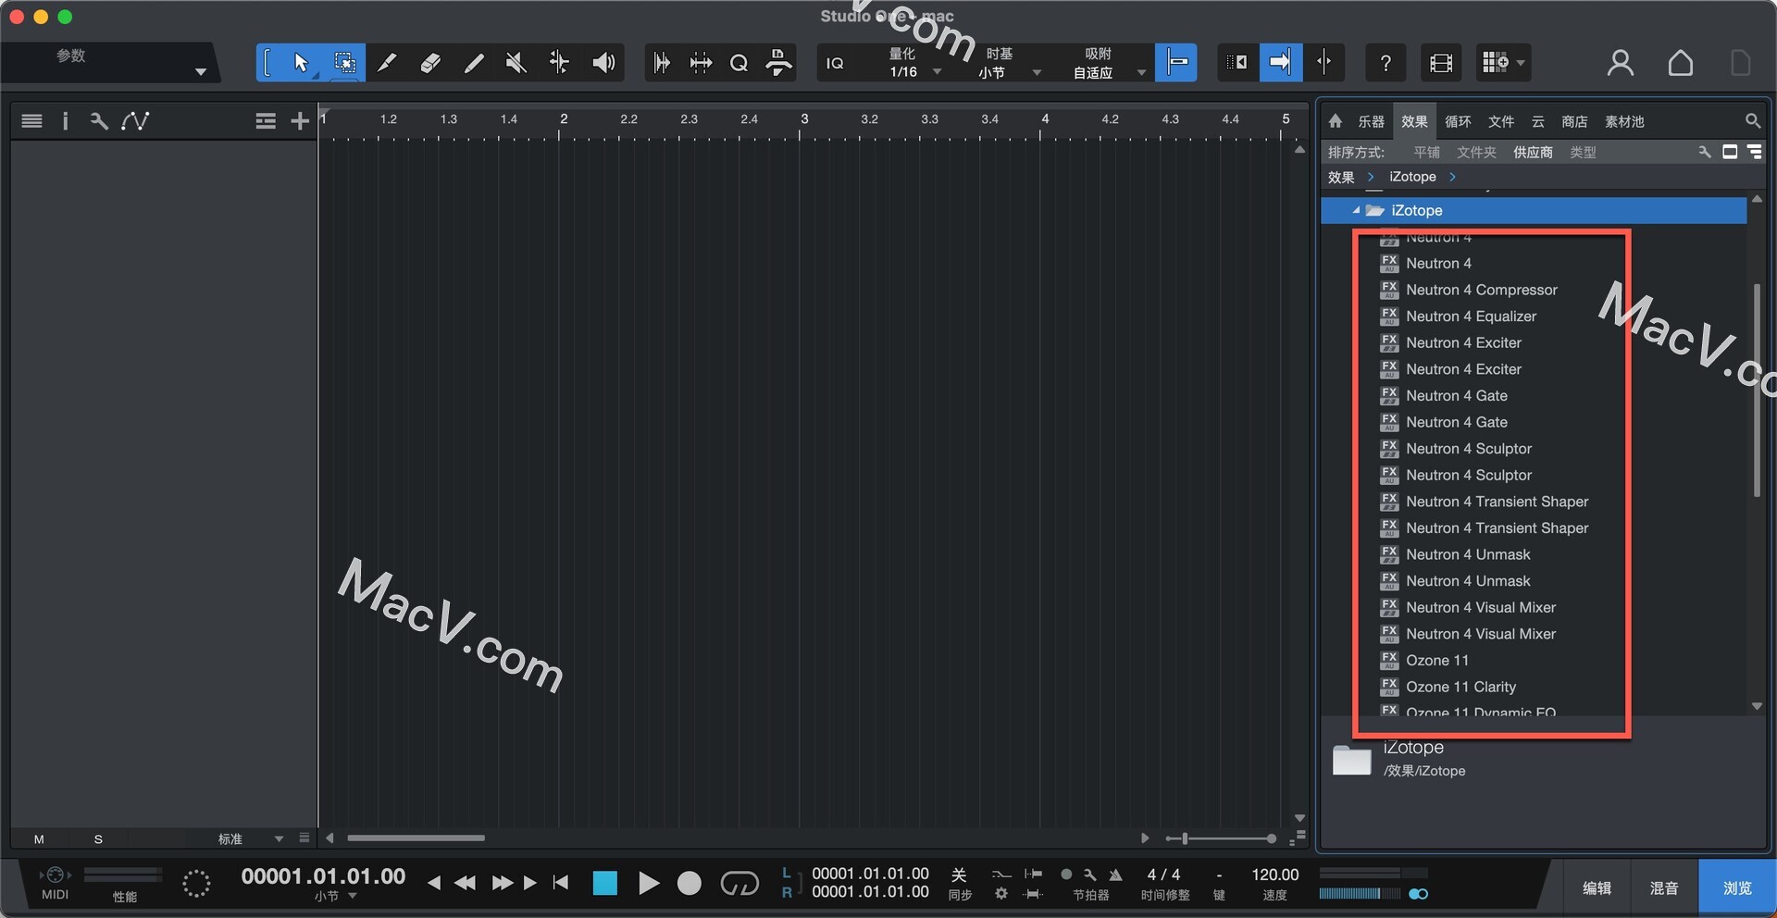Toggle the Loop button in transport

(x=739, y=883)
